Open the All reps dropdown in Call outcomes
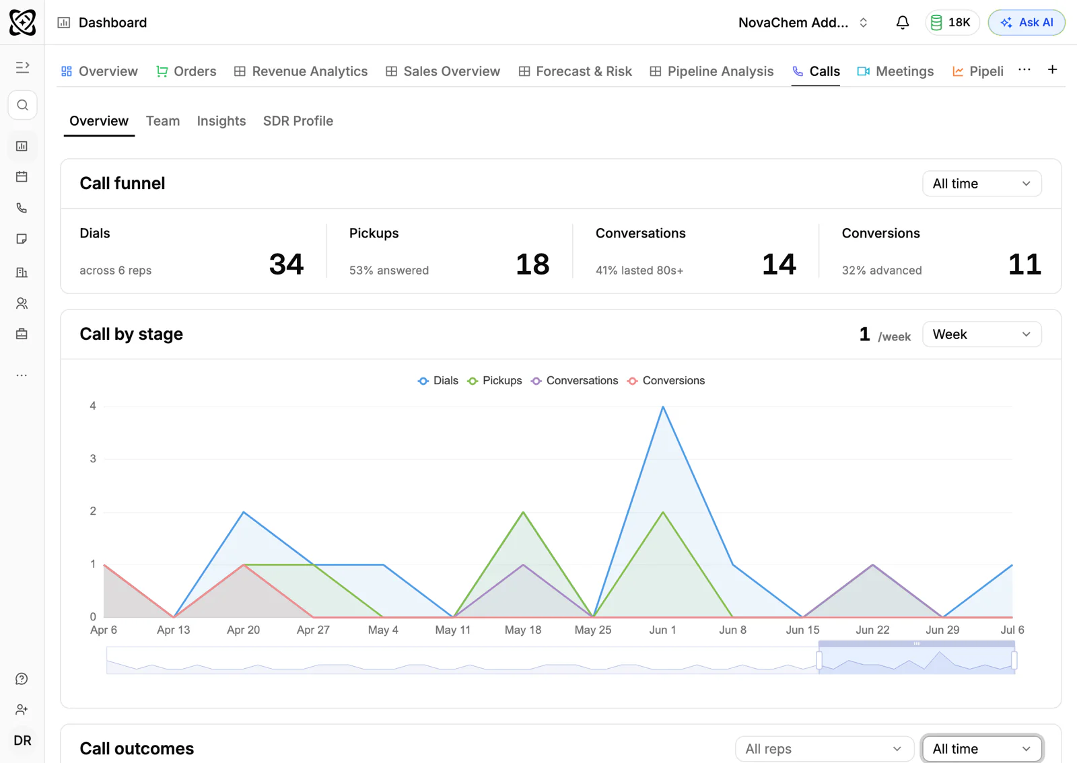1077x763 pixels. (x=824, y=749)
